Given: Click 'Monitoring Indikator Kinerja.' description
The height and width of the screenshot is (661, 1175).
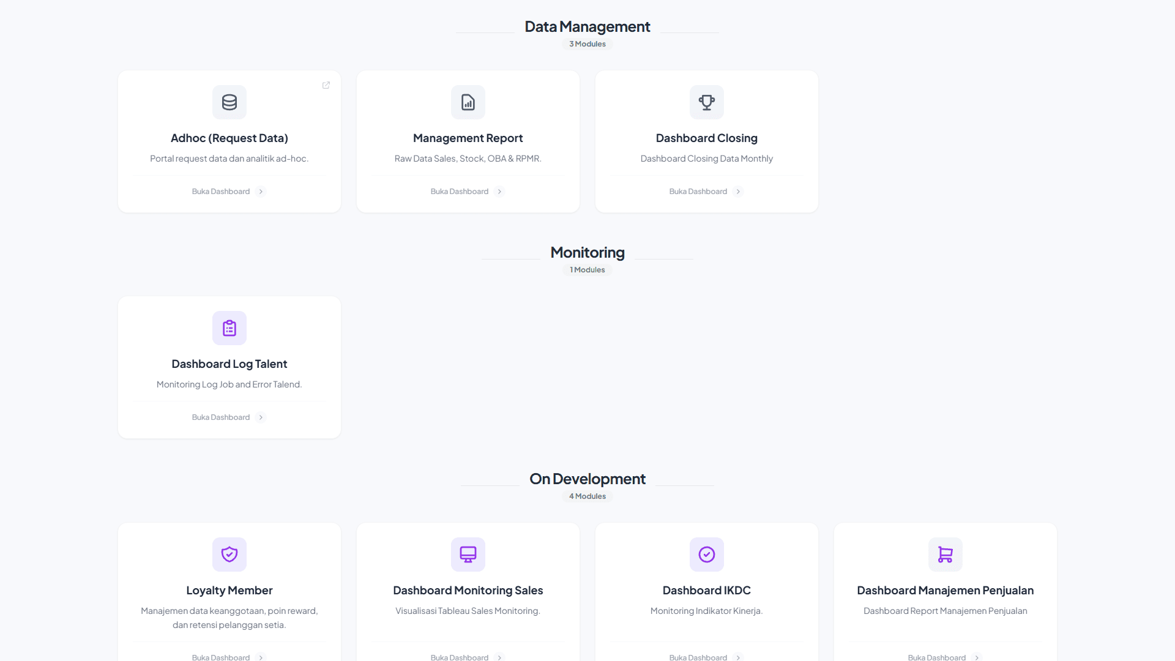Looking at the screenshot, I should [707, 611].
